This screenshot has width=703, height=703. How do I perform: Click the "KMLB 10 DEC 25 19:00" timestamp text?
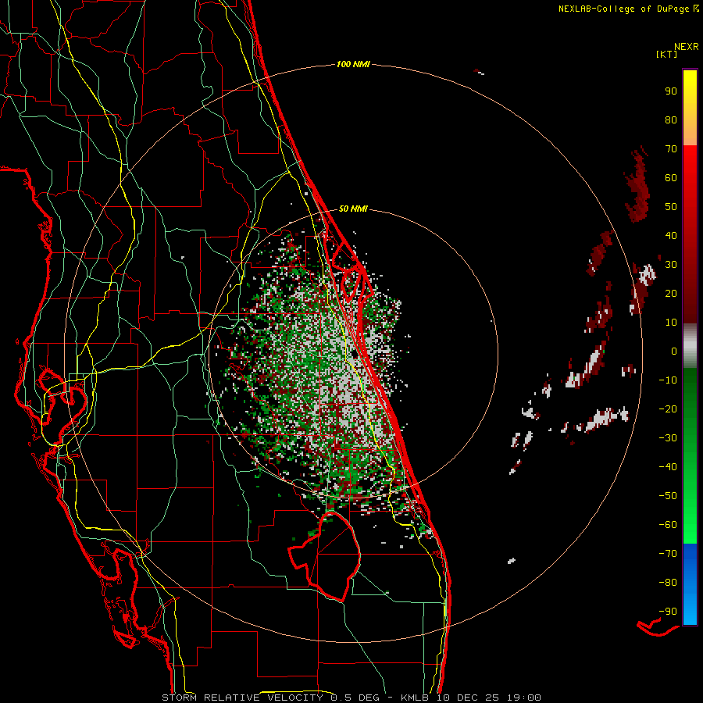(471, 698)
